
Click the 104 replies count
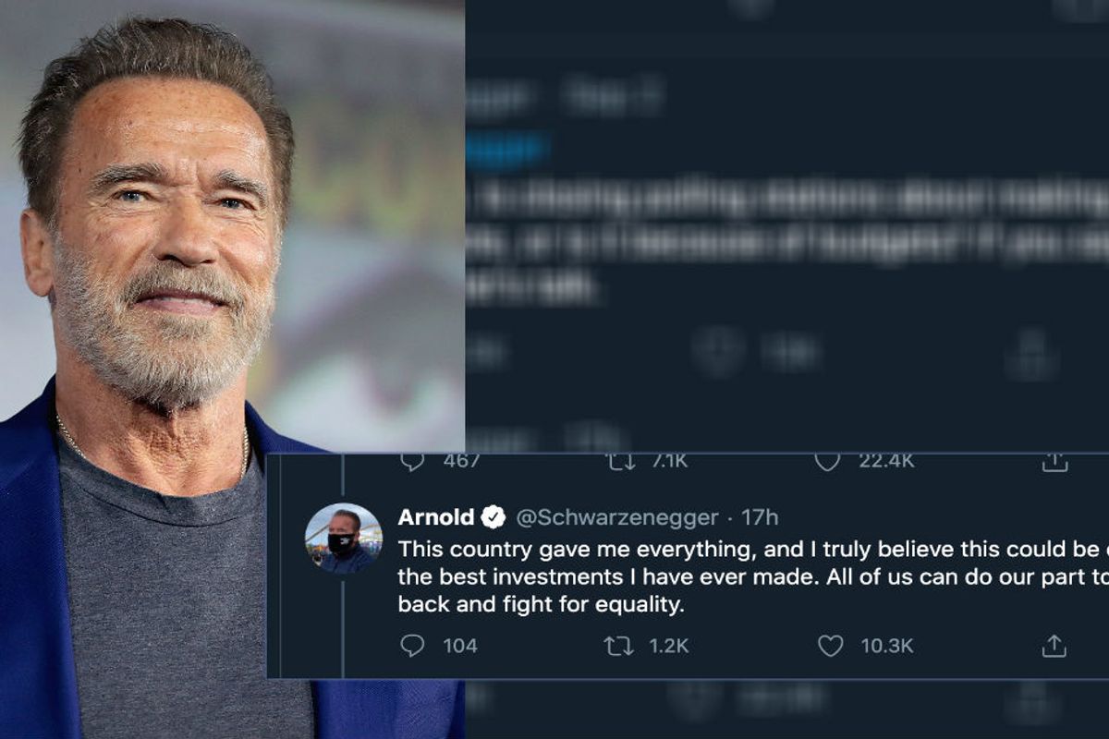(x=459, y=646)
